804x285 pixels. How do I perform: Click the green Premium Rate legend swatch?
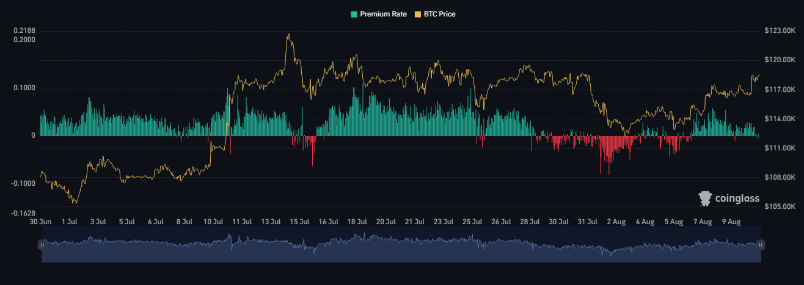pos(353,14)
